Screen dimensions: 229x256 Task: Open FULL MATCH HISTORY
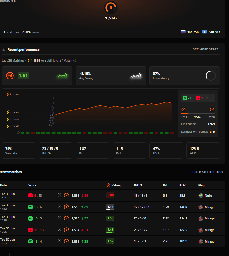(207, 172)
